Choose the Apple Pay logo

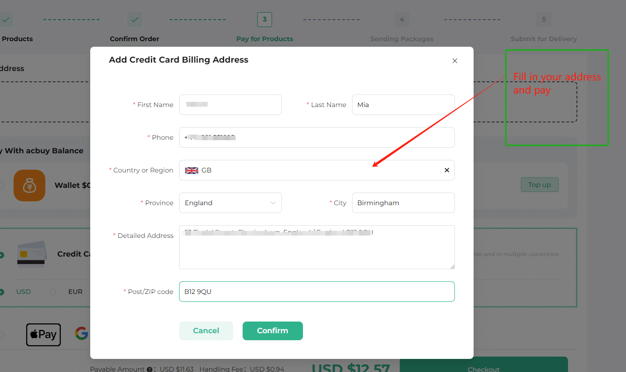tap(43, 335)
